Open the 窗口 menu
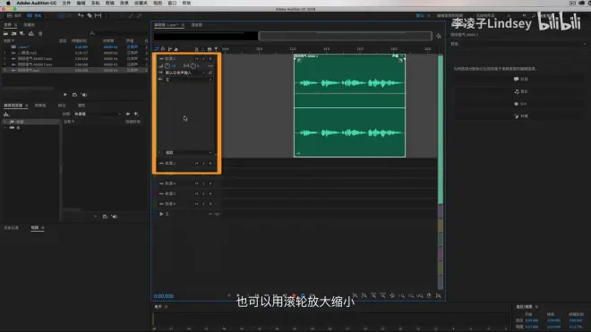The height and width of the screenshot is (332, 591). (x=172, y=3)
